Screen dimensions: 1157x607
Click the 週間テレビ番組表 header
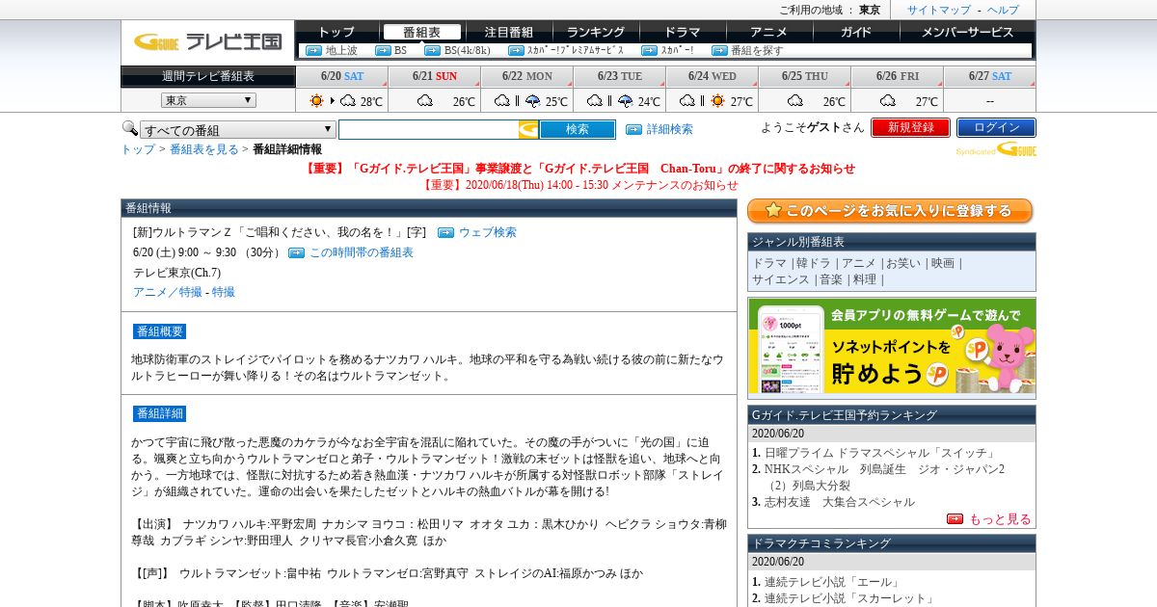click(208, 76)
